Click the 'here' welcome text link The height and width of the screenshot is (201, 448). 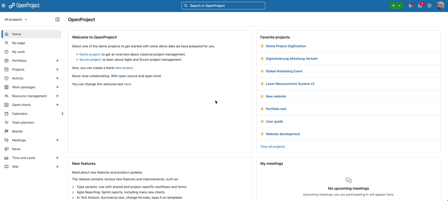point(127,84)
